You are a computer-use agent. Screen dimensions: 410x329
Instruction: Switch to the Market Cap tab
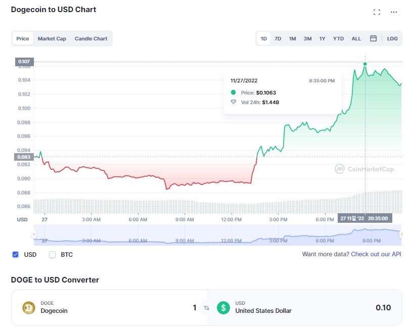click(52, 39)
